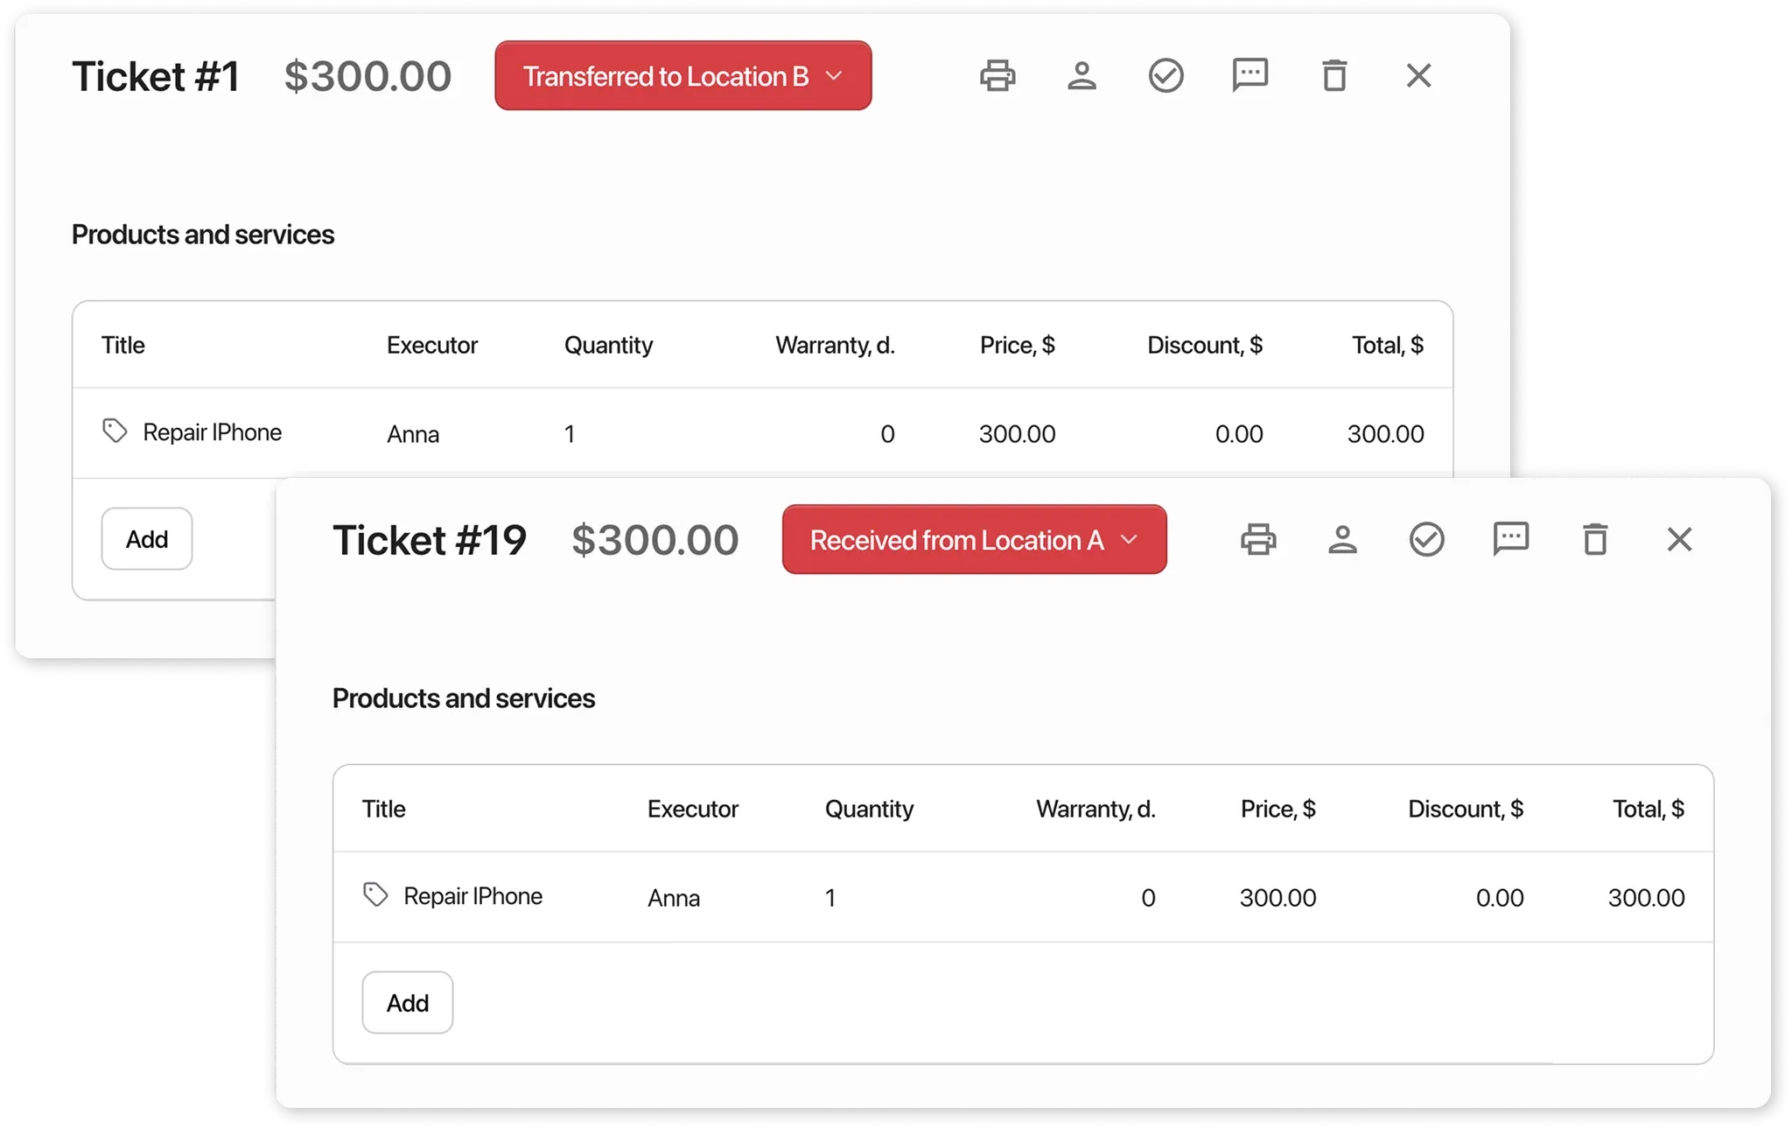This screenshot has width=1792, height=1129.
Task: Print Ticket #19
Action: tap(1258, 540)
